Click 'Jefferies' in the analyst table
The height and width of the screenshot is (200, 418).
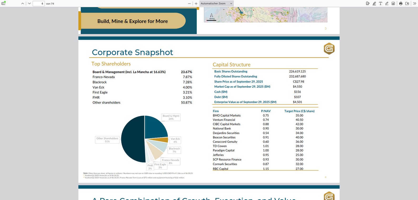[218, 155]
